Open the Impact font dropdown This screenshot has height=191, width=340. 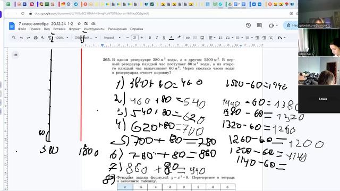click(x=112, y=38)
